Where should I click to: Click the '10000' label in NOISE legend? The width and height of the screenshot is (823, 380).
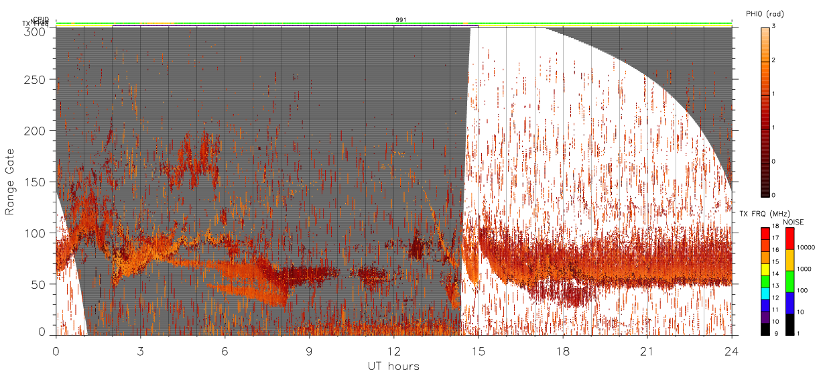click(x=806, y=247)
